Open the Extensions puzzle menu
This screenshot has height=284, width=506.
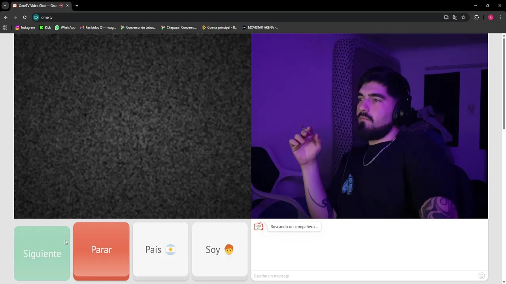click(x=476, y=17)
